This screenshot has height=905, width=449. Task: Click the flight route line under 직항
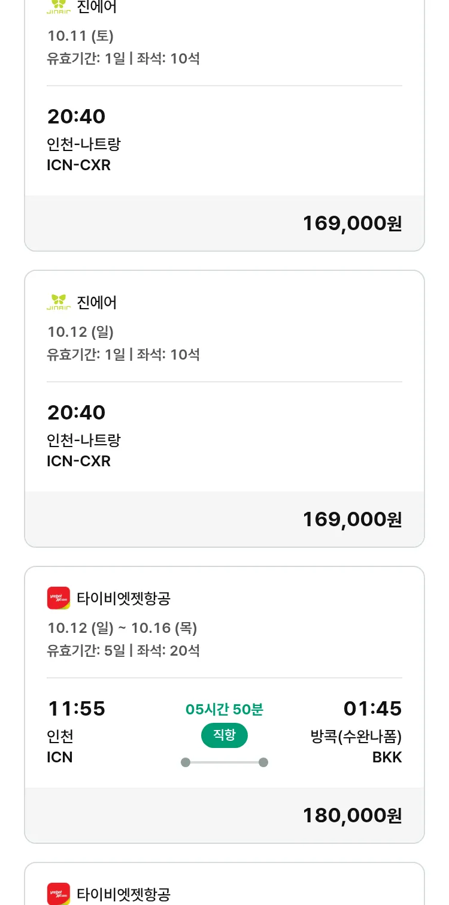click(x=224, y=762)
